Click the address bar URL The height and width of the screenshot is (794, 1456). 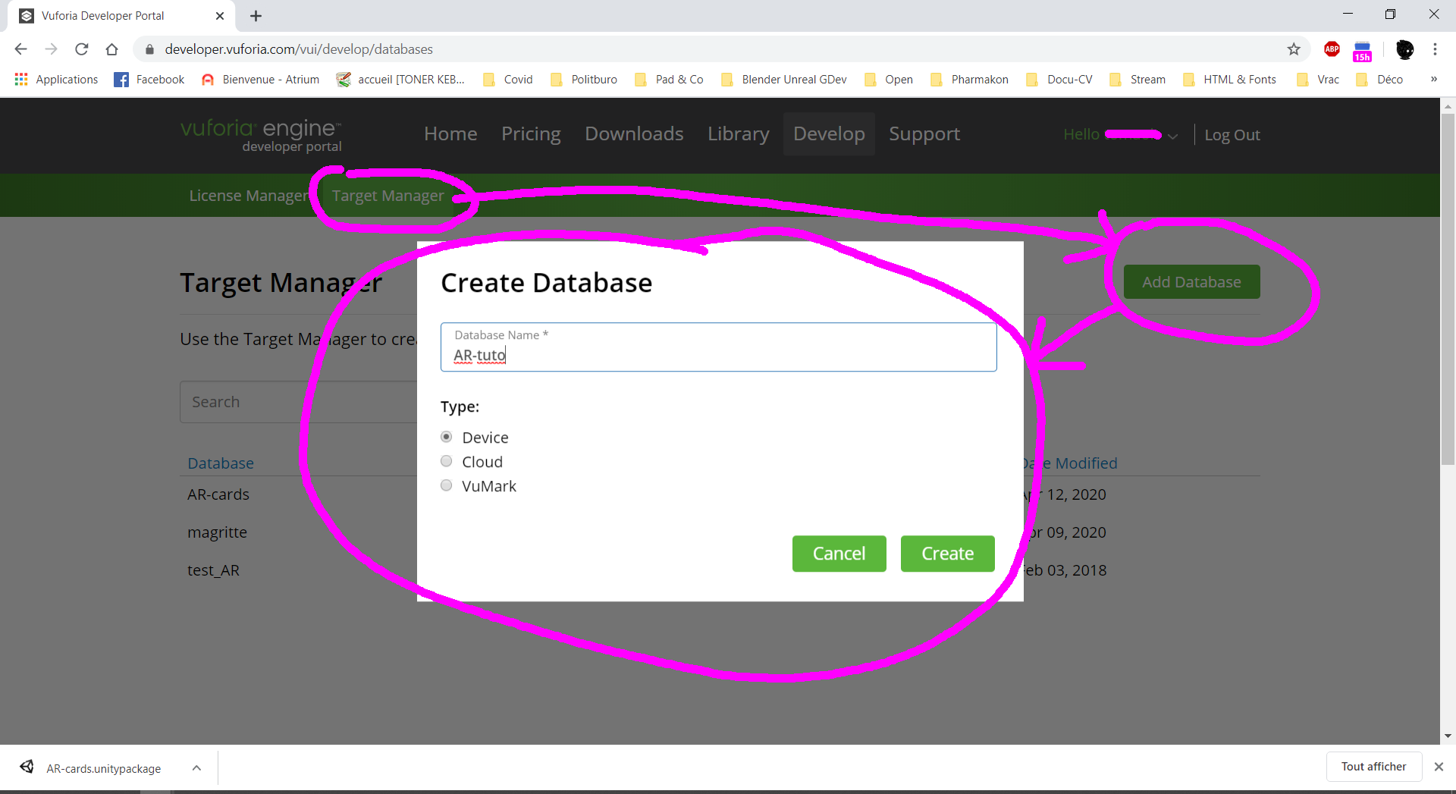(299, 49)
